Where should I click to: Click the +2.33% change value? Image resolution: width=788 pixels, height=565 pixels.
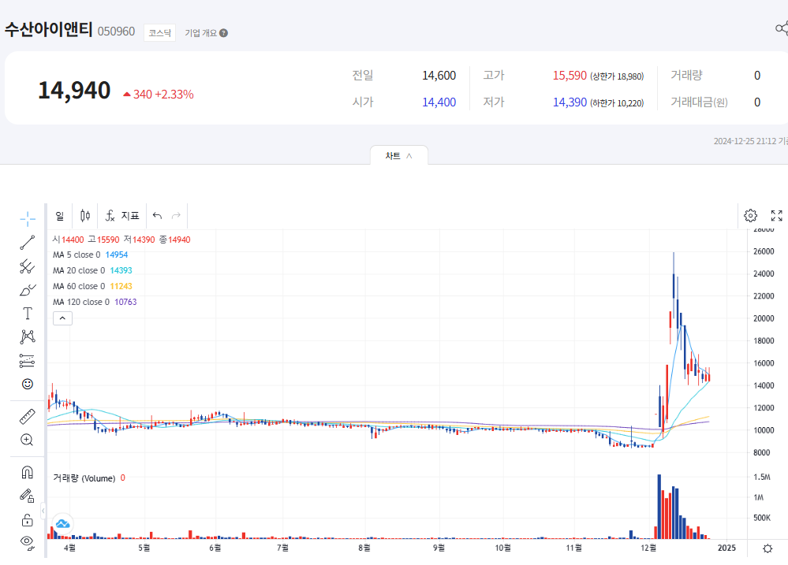(174, 95)
